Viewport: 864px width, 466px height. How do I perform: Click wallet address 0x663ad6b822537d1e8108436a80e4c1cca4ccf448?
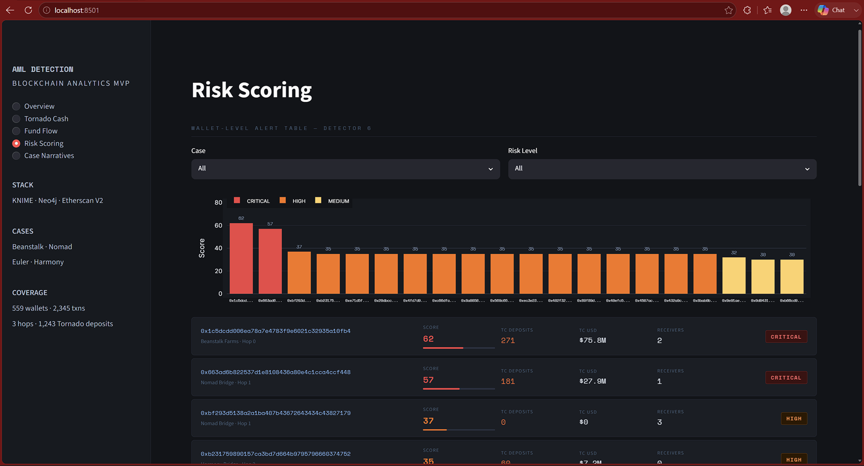pyautogui.click(x=276, y=372)
